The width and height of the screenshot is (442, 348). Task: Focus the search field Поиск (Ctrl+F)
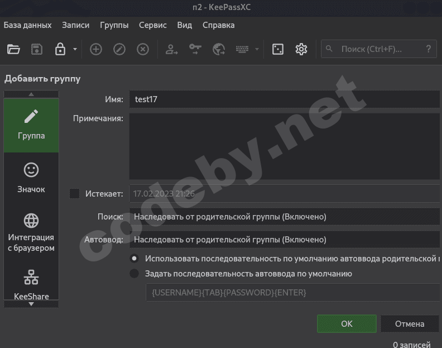pyautogui.click(x=378, y=49)
